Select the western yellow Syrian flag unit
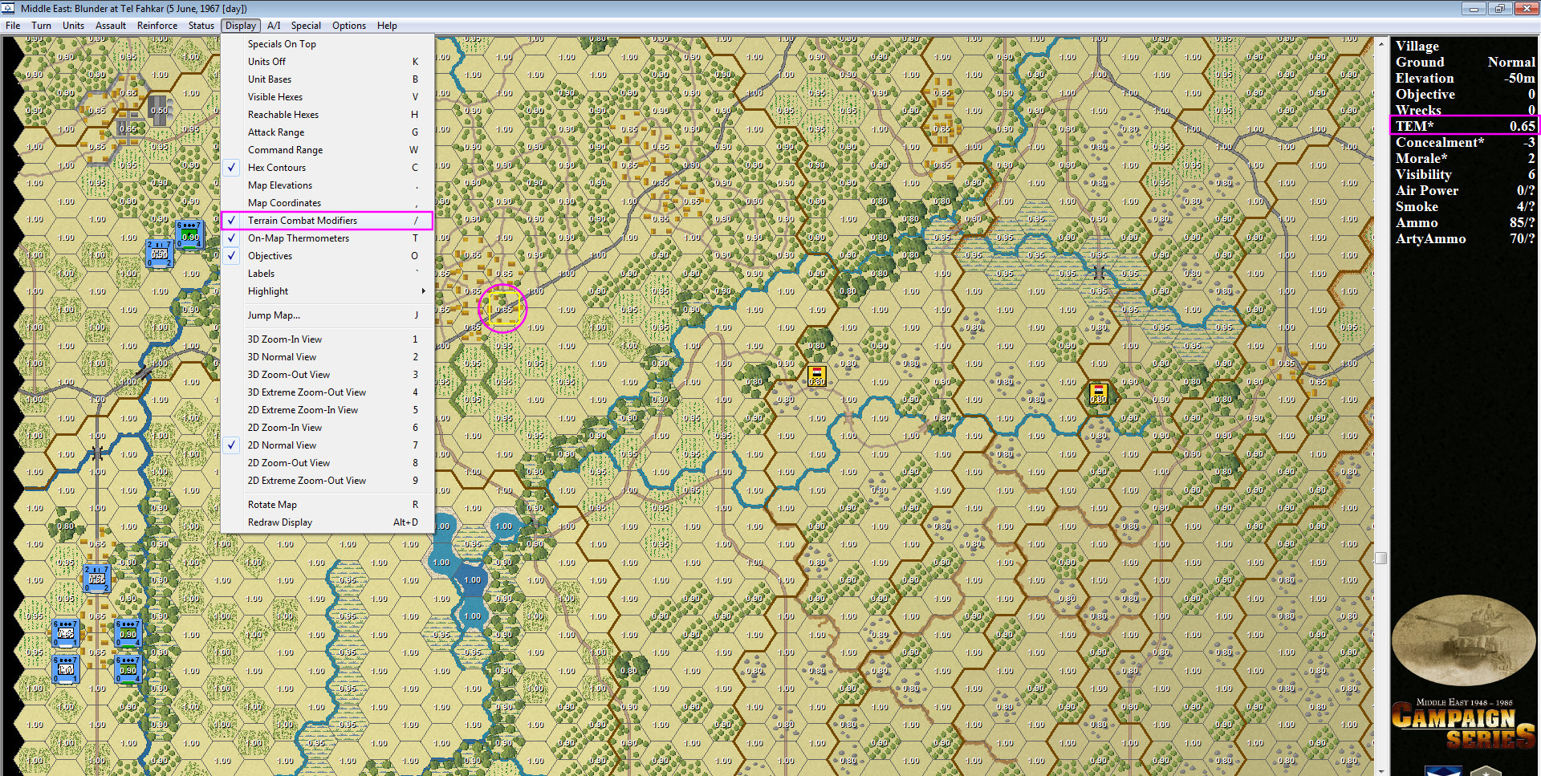This screenshot has width=1541, height=776. click(x=816, y=375)
